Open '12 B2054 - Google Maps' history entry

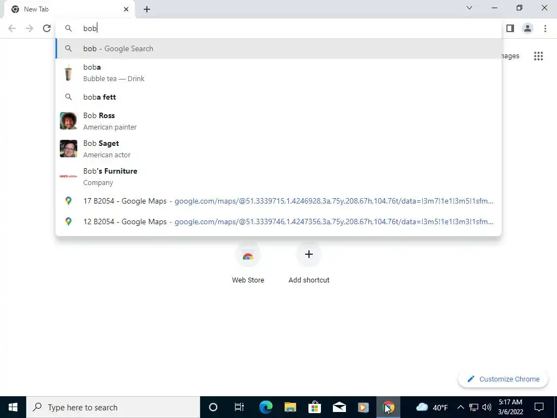(278, 222)
